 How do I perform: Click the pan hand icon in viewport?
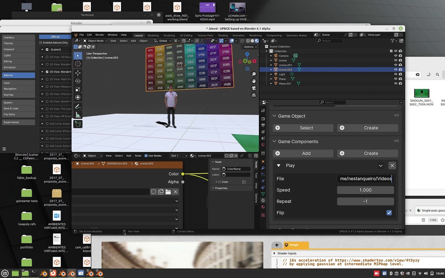tap(254, 81)
